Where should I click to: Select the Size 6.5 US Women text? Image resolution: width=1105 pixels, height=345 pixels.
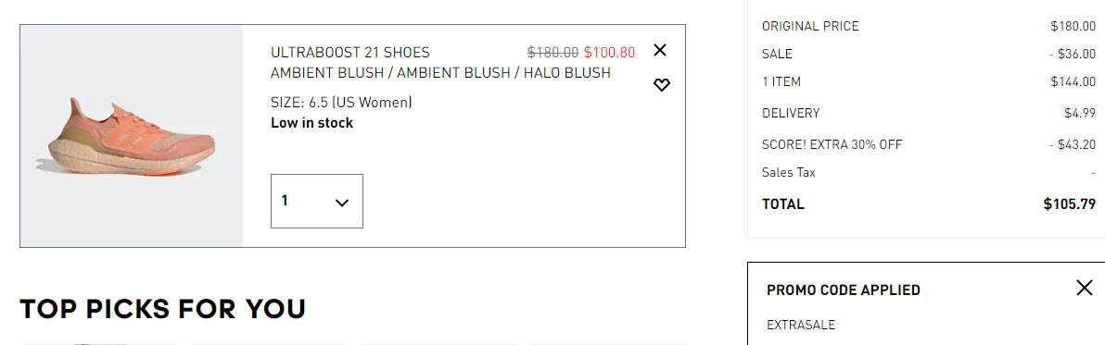tap(341, 103)
